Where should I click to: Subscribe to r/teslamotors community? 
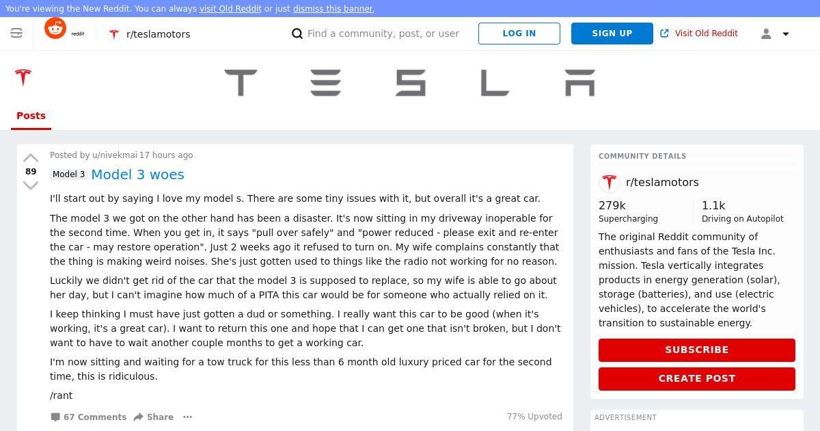click(x=697, y=350)
